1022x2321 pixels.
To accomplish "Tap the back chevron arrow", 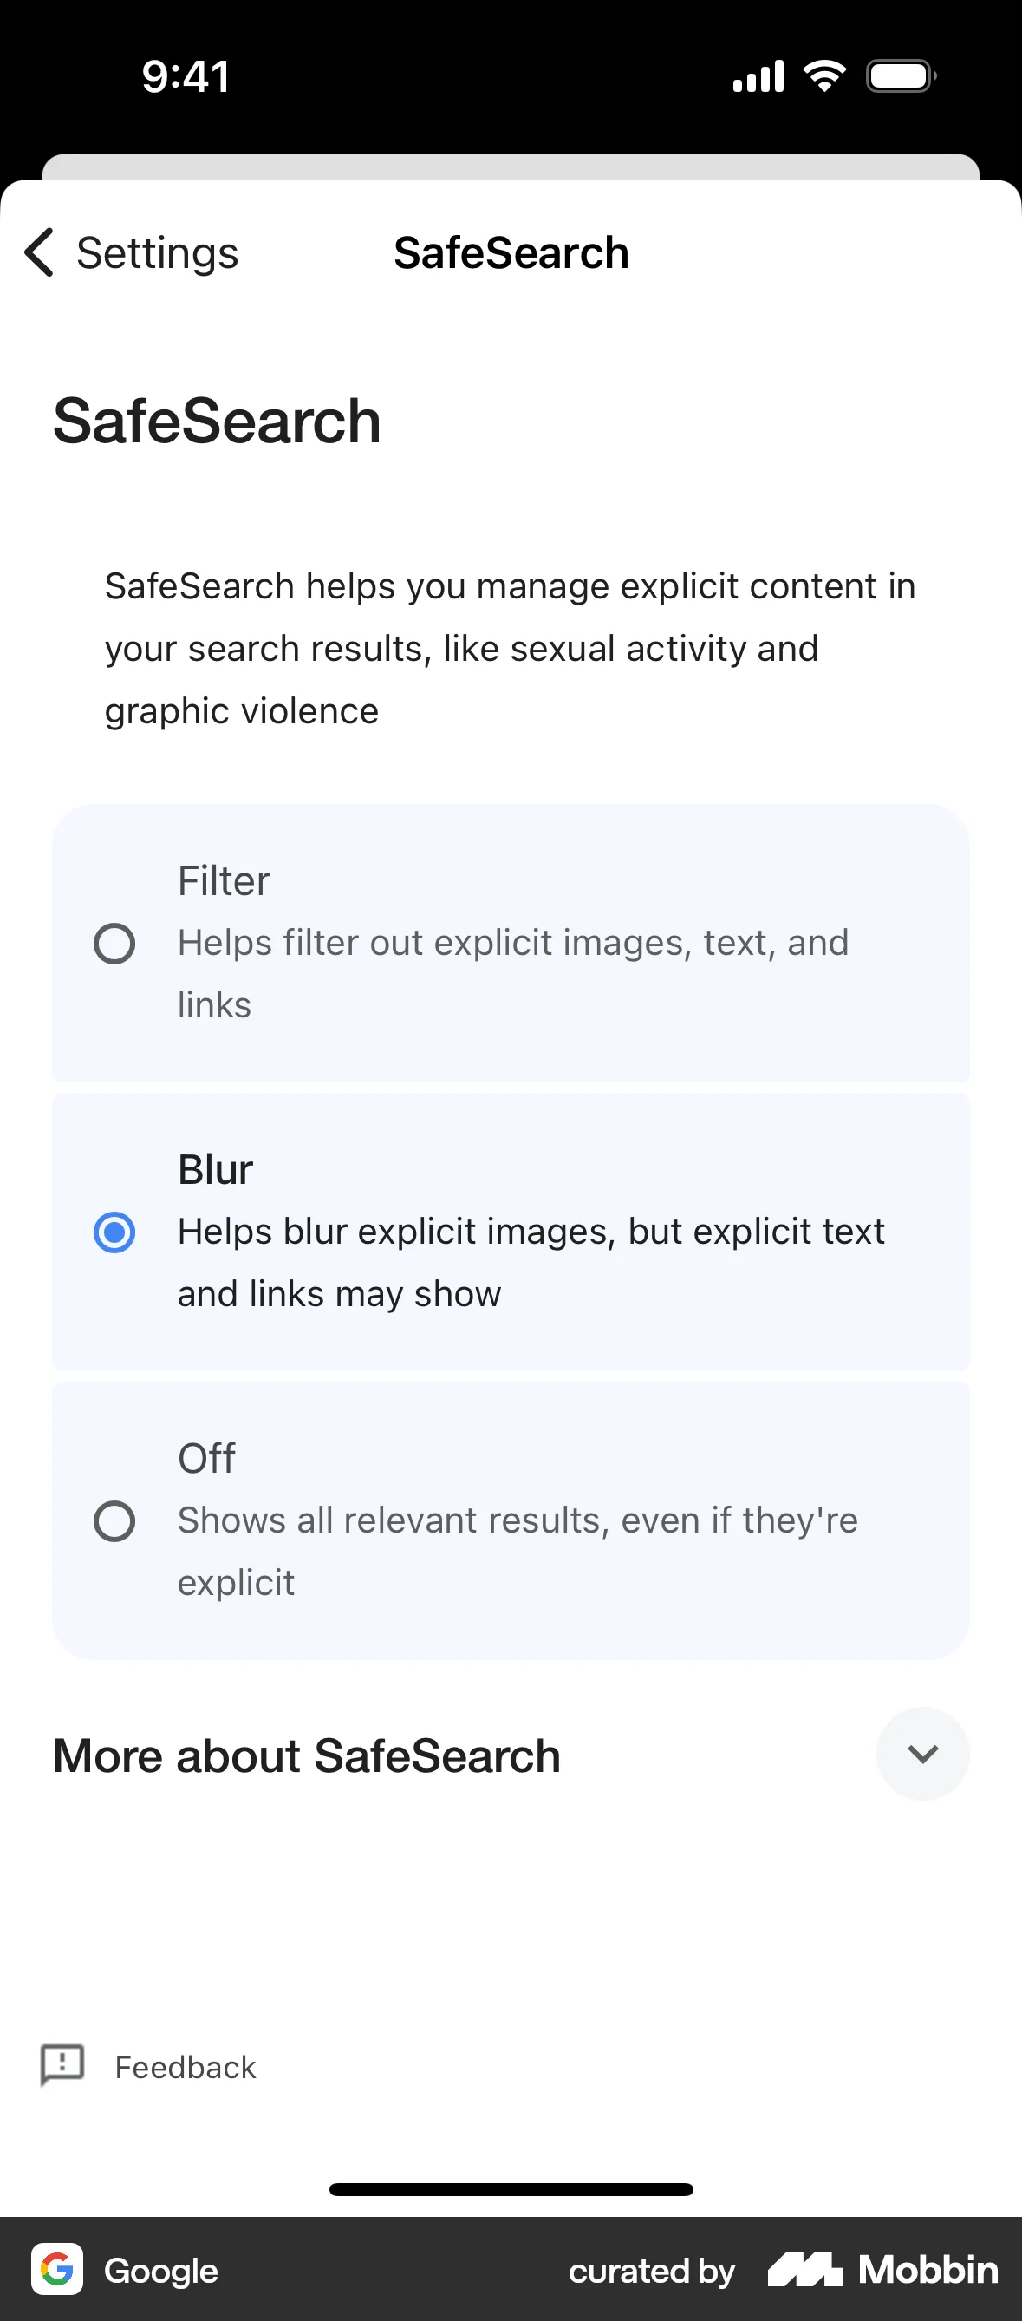I will [x=40, y=252].
